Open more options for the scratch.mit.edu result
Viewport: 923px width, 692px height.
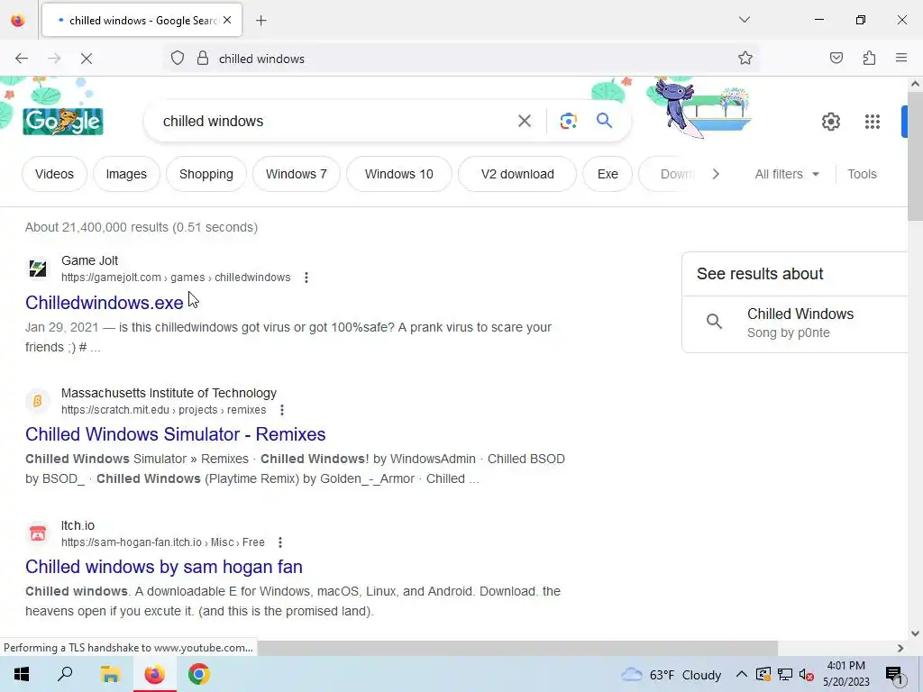click(282, 410)
